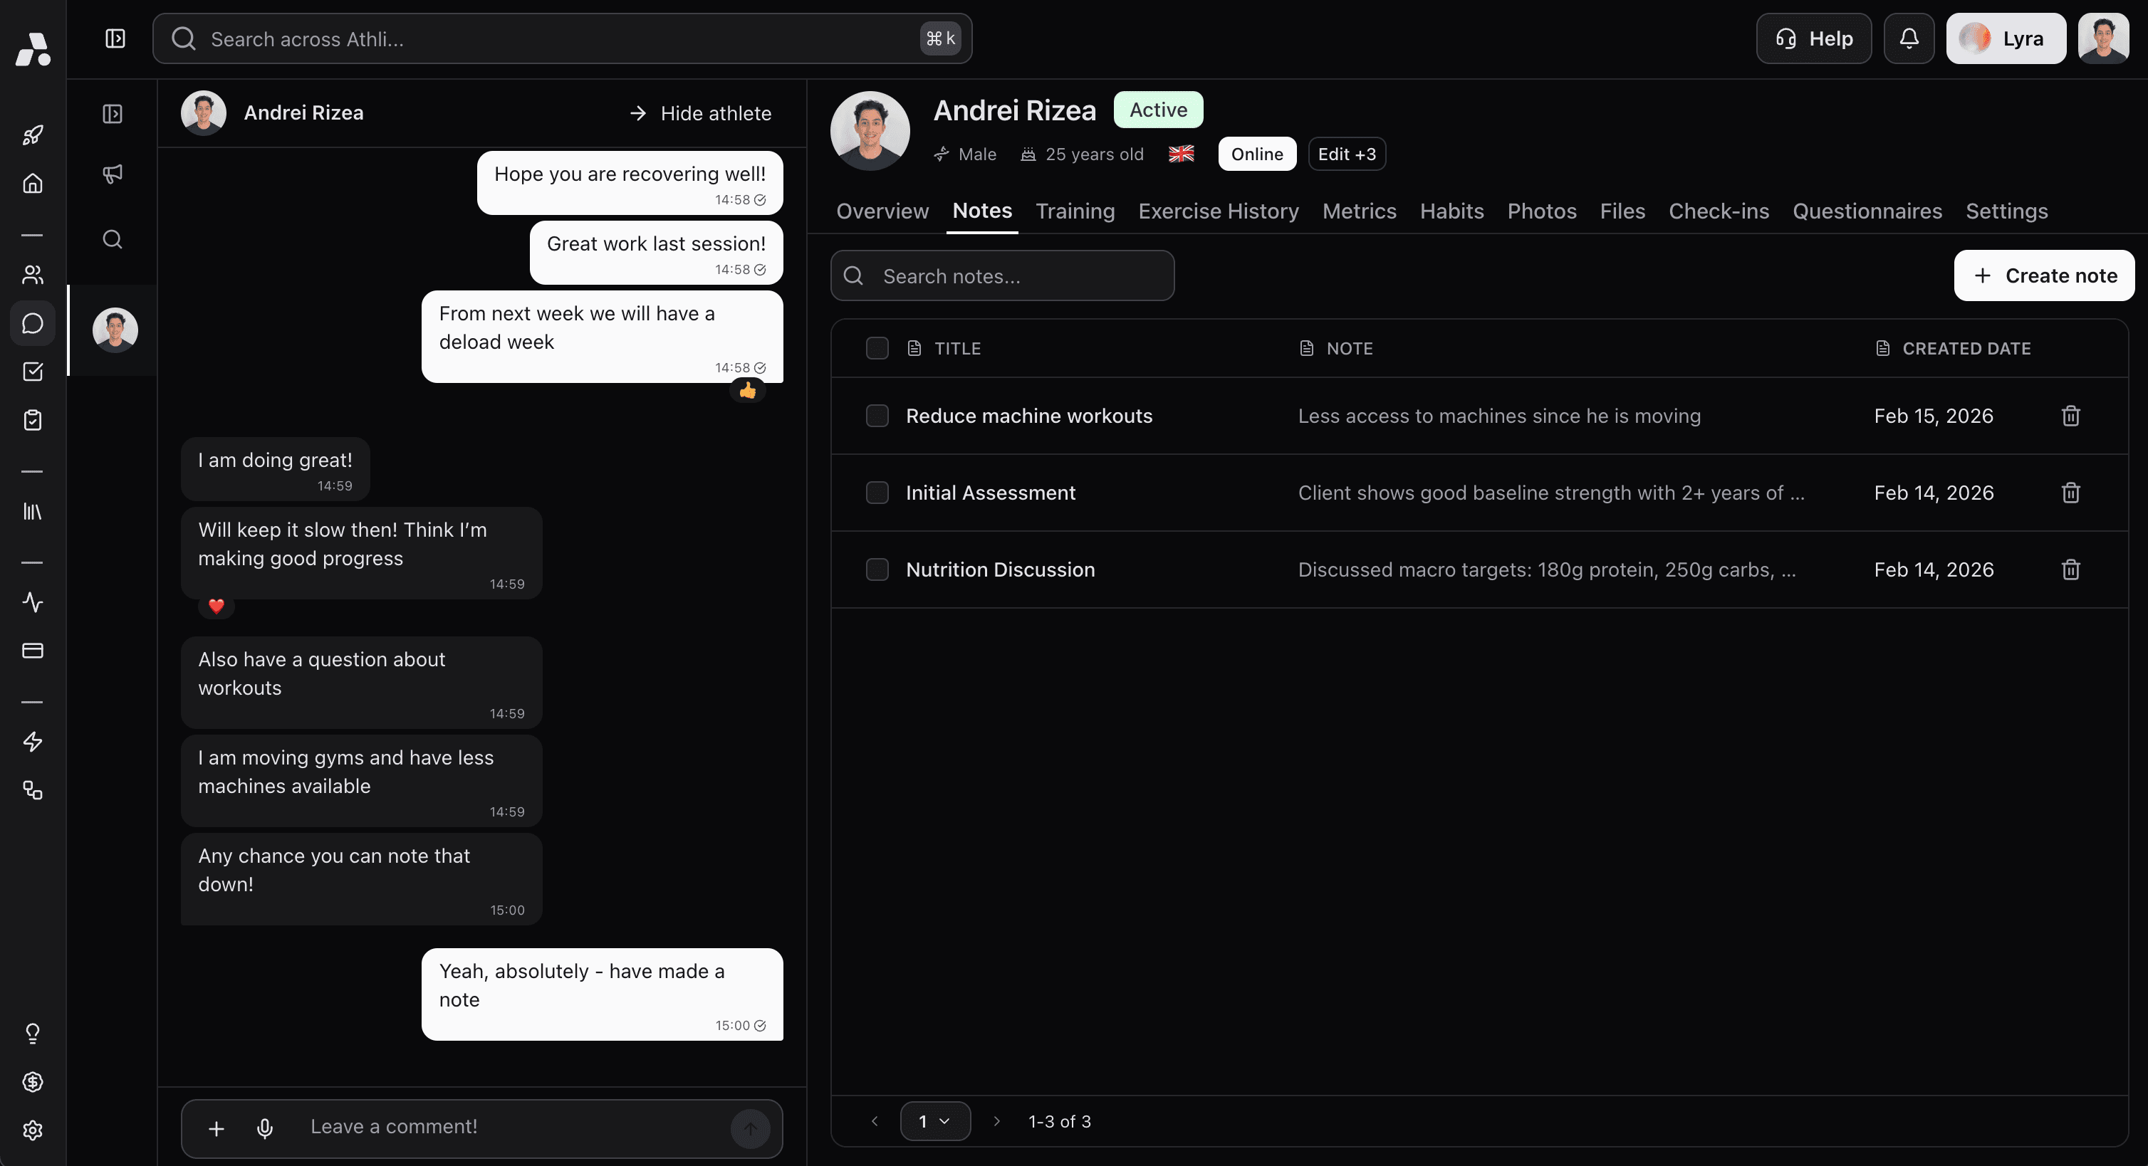
Task: Open the Messages chat icon in sidebar
Action: point(33,323)
